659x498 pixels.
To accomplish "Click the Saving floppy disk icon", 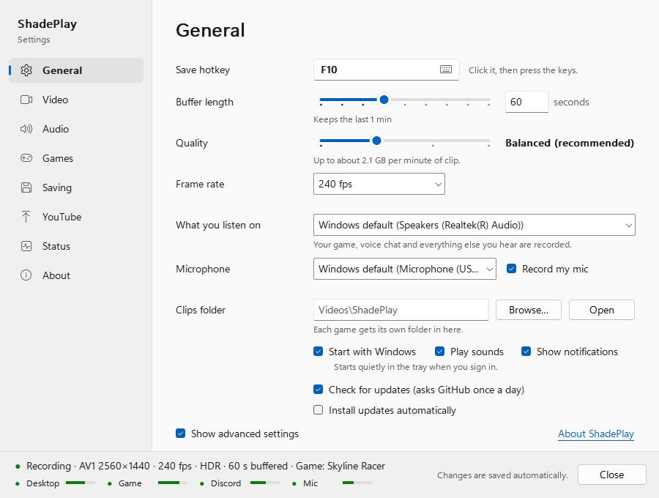I will pyautogui.click(x=26, y=187).
